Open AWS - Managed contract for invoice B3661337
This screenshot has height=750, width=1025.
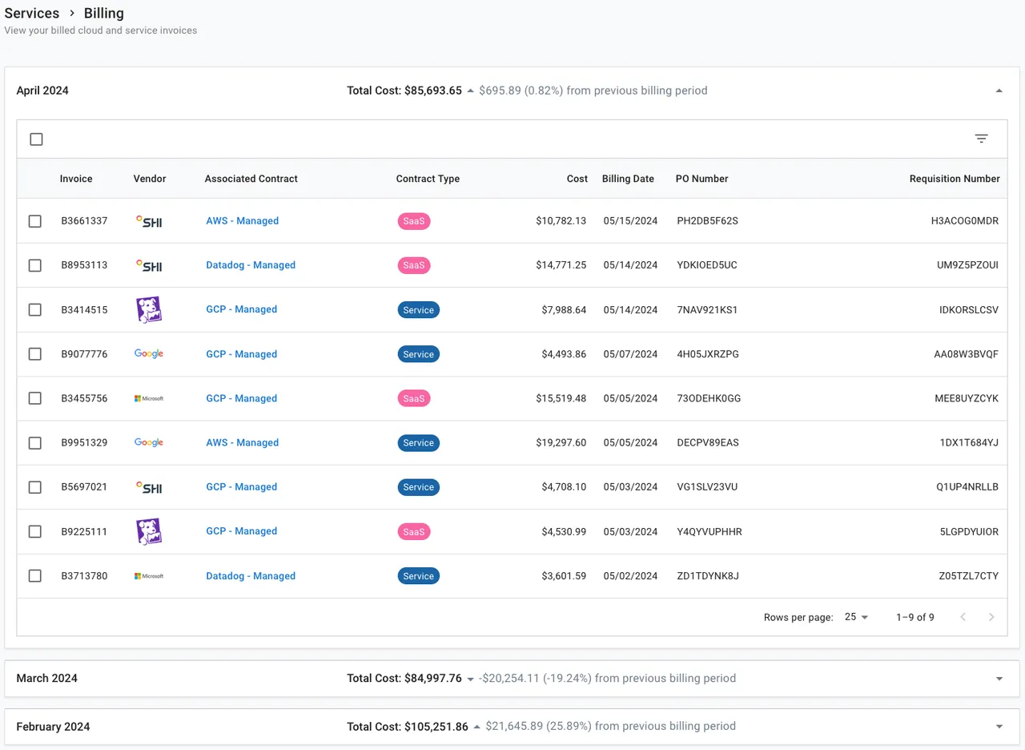pos(242,221)
